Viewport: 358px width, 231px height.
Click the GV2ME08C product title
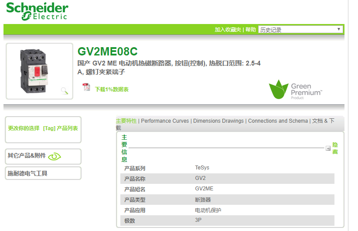pyautogui.click(x=108, y=52)
